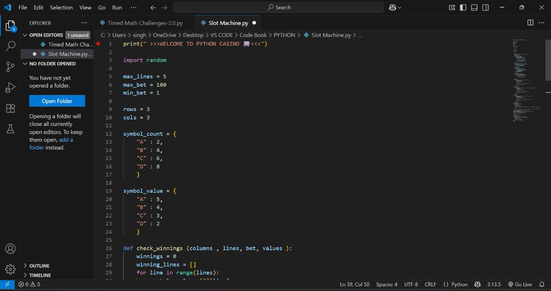551x291 pixels.
Task: Open the Accounts menu icon
Action: [x=11, y=249]
